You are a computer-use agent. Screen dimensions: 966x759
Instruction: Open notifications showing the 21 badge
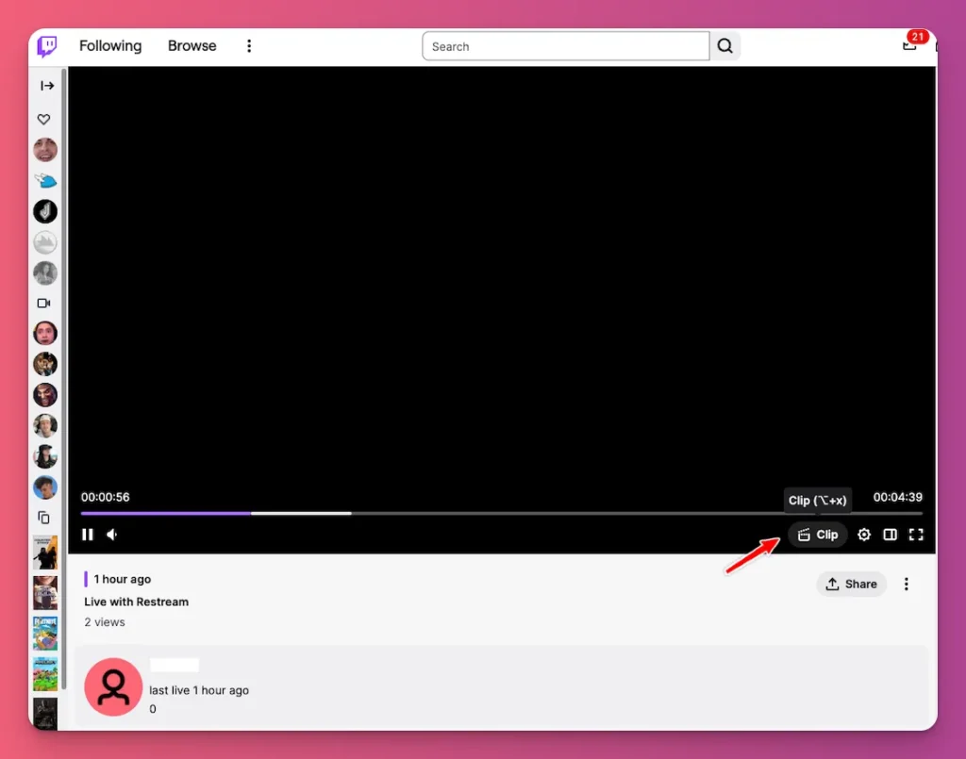(910, 44)
